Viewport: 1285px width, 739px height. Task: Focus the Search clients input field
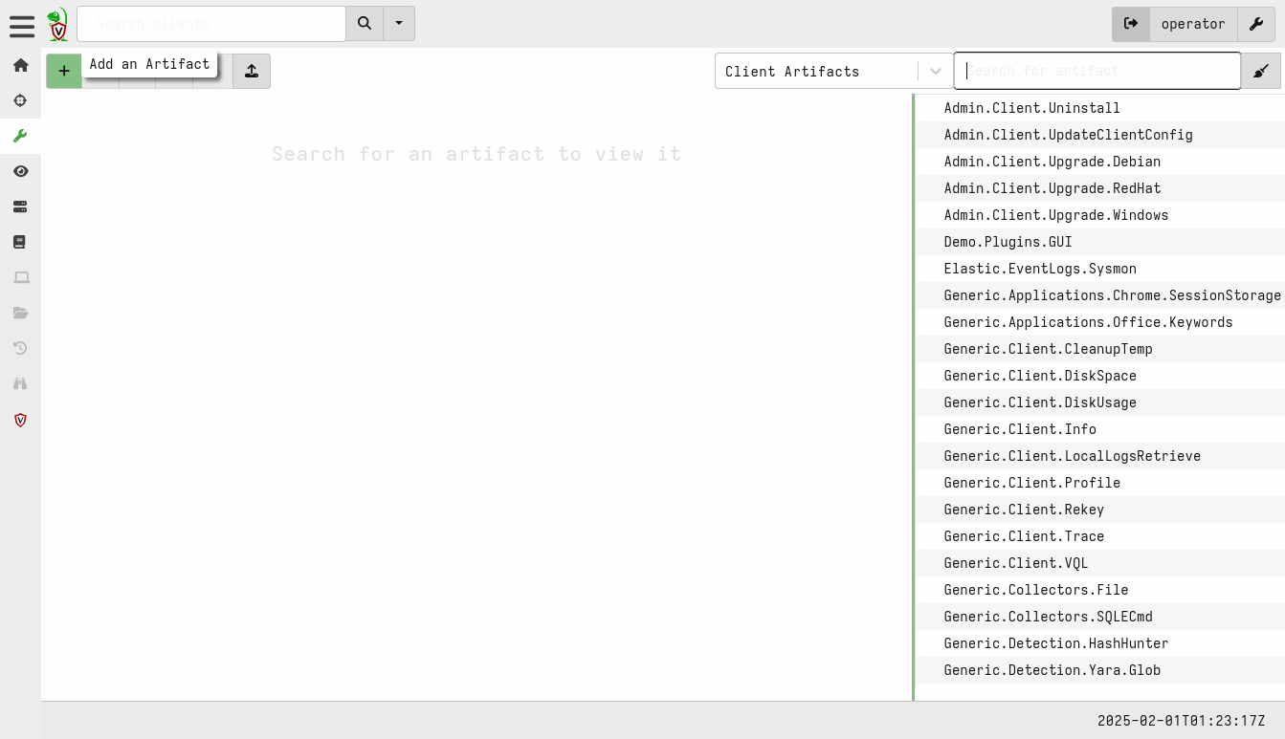coord(211,24)
